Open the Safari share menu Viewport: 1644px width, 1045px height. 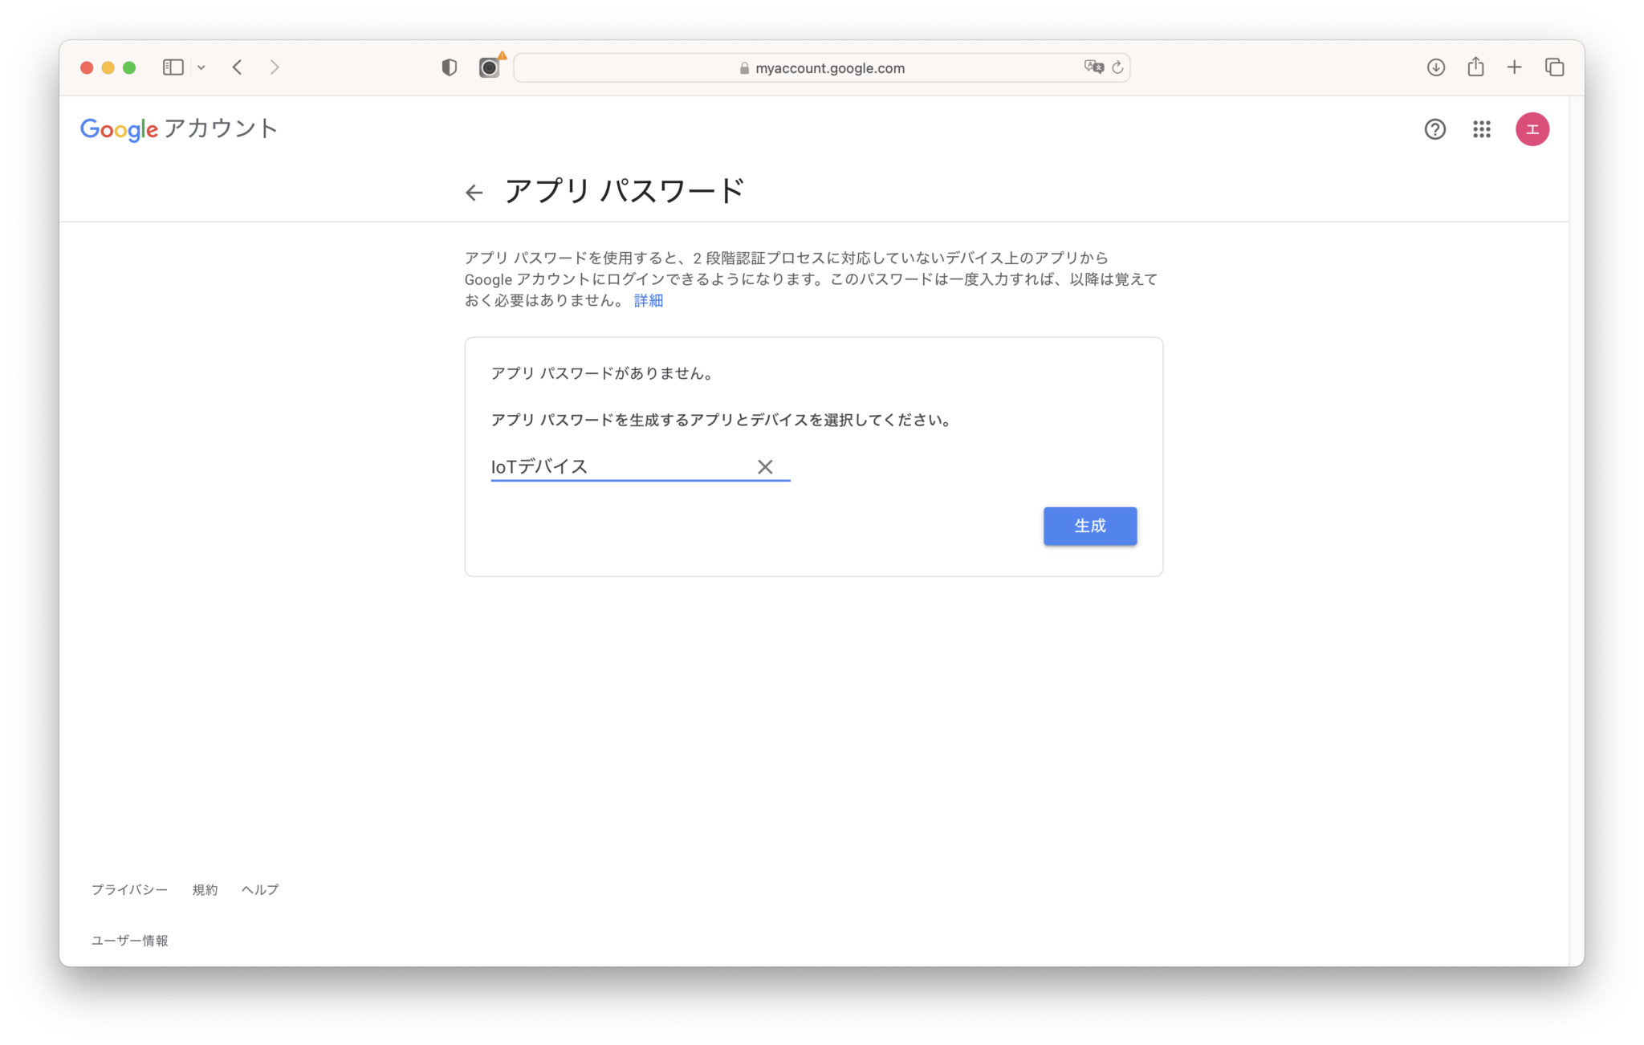tap(1475, 67)
